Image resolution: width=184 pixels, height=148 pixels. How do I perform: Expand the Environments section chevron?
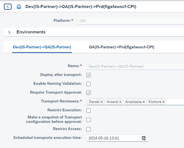point(9,32)
